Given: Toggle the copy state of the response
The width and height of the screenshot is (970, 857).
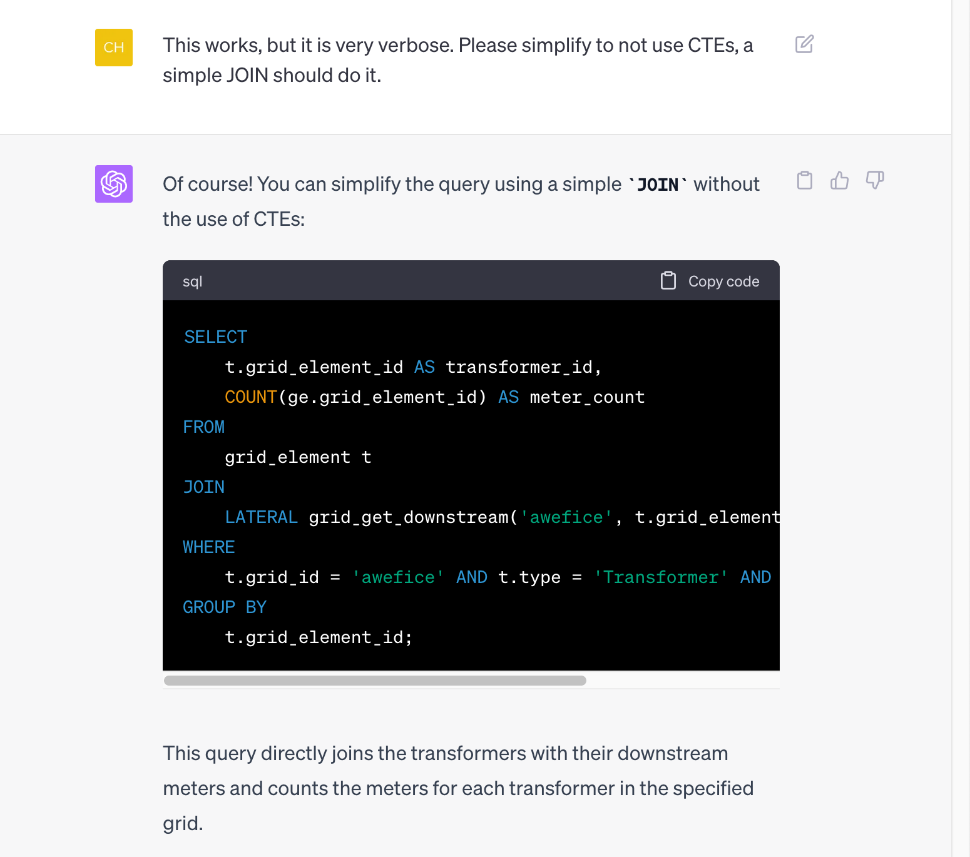Looking at the screenshot, I should point(805,181).
